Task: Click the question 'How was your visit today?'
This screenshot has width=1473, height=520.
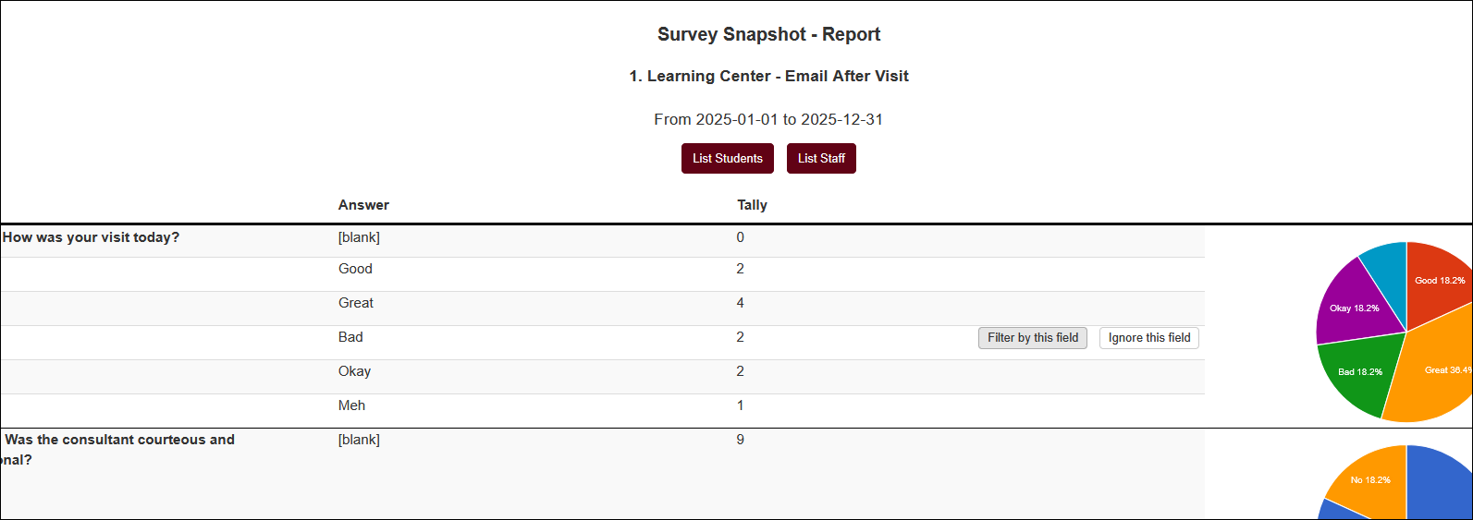Action: [91, 237]
